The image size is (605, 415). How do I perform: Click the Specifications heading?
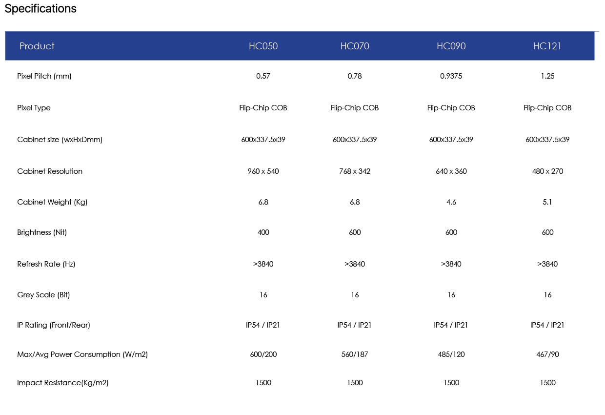[x=40, y=9]
